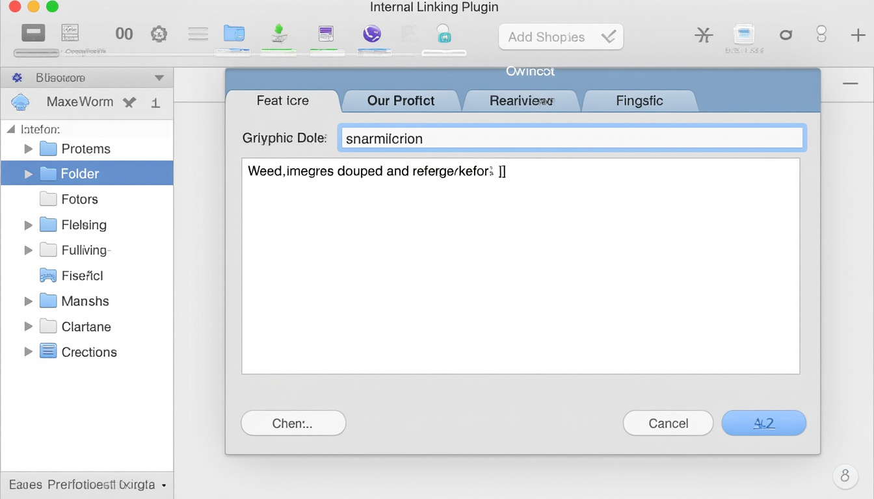
Task: Expand the selected Folder row
Action: coord(28,174)
